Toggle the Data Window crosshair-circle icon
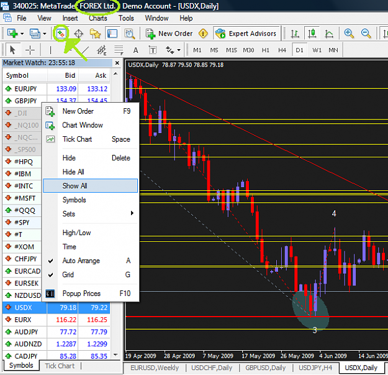The height and width of the screenshot is (375, 388). coord(78,34)
